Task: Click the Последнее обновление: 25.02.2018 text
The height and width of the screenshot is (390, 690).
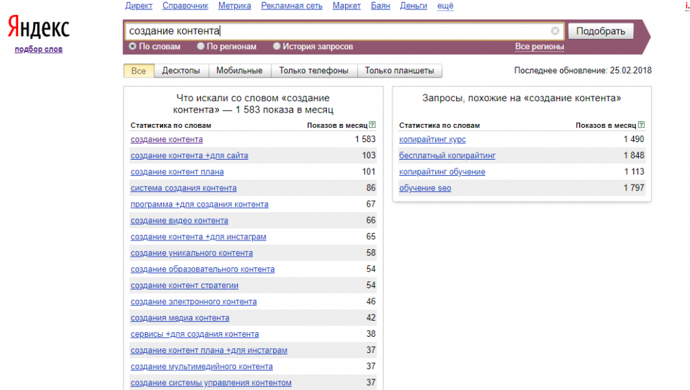Action: coord(583,70)
